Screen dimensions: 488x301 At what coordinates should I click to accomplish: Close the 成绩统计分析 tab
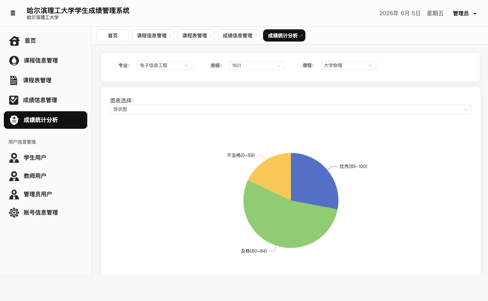coord(302,35)
